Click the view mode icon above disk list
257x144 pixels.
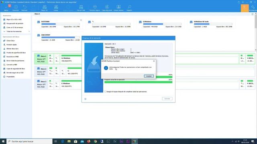coord(253,14)
